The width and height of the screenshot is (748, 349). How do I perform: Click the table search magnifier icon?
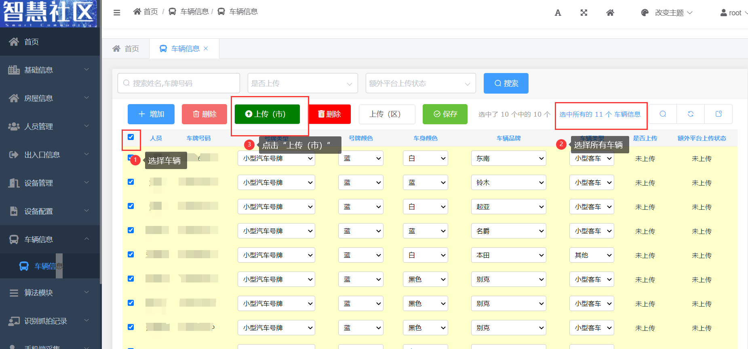point(663,114)
